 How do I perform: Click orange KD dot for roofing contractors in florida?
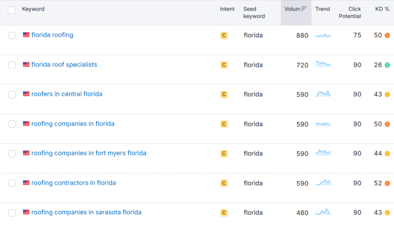tap(387, 183)
